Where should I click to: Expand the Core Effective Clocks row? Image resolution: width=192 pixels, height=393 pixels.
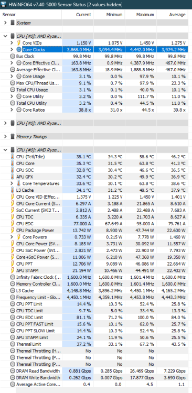coord(12,63)
